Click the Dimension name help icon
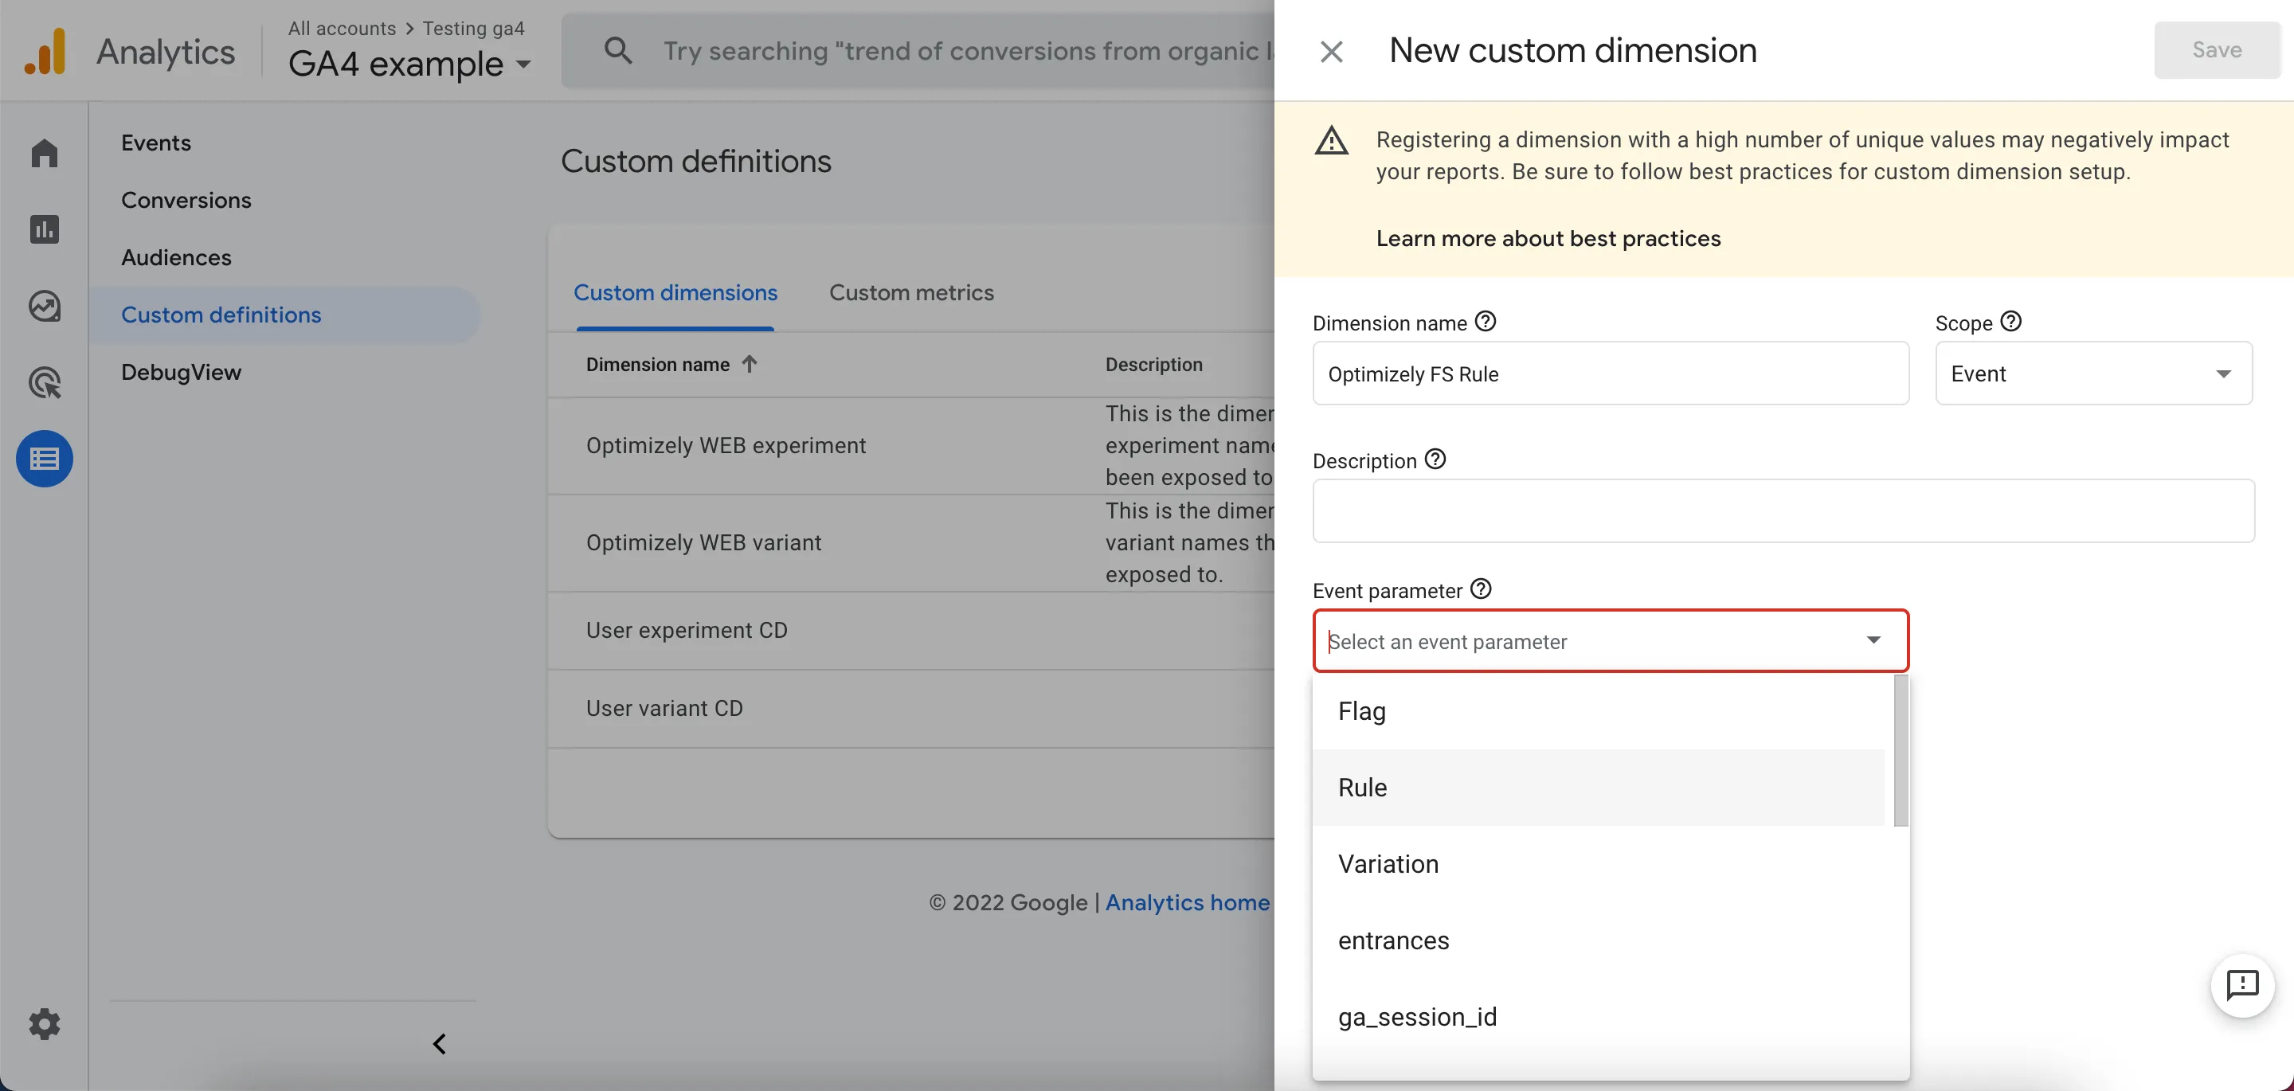This screenshot has height=1091, width=2294. 1486,322
